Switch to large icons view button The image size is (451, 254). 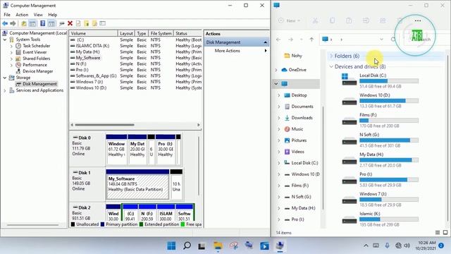tap(445, 232)
